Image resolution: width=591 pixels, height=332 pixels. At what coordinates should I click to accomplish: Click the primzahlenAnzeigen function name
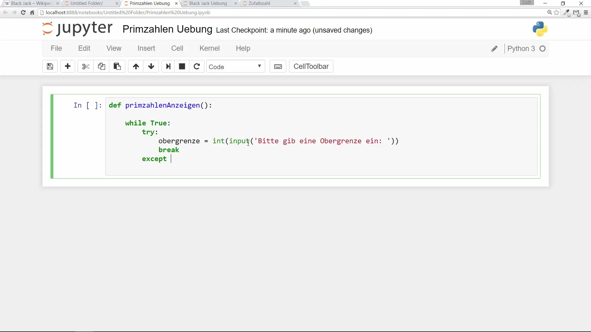163,105
